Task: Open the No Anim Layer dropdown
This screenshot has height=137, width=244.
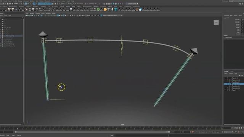Action: point(215,132)
